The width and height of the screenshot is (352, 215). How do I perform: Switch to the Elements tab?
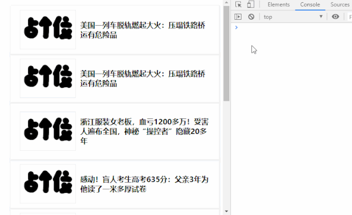(279, 5)
